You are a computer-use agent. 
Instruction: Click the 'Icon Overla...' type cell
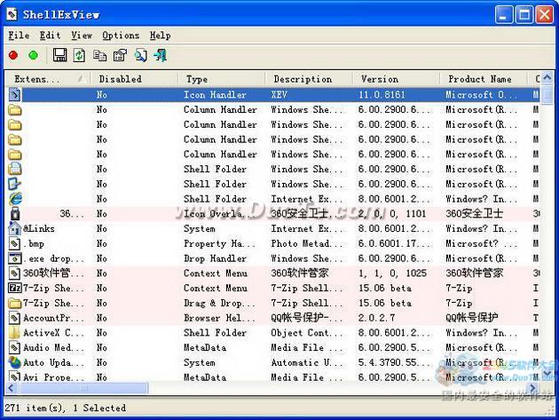click(219, 214)
